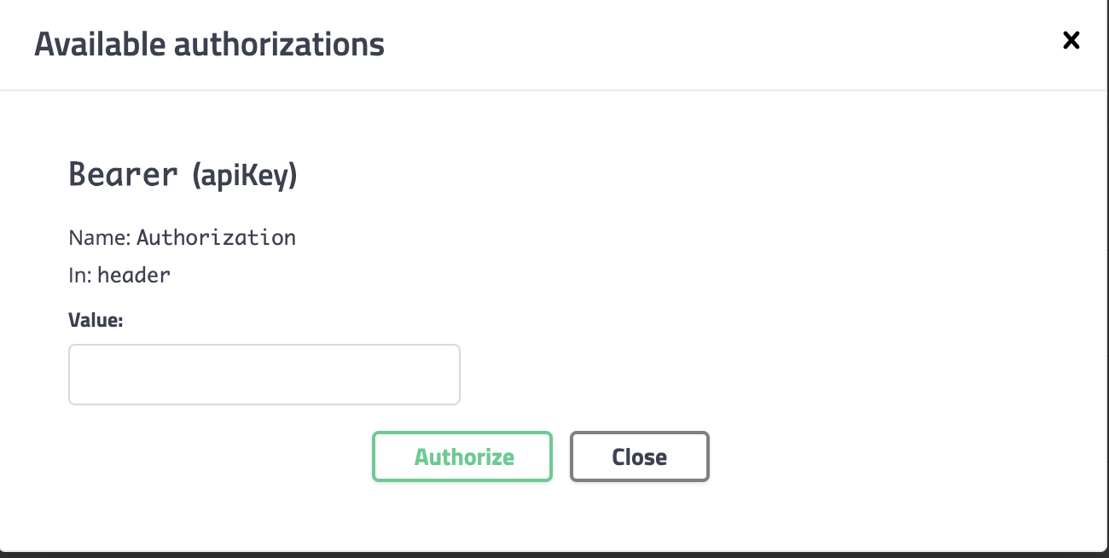Image resolution: width=1109 pixels, height=558 pixels.
Task: Click the Available authorizations title
Action: click(x=209, y=44)
